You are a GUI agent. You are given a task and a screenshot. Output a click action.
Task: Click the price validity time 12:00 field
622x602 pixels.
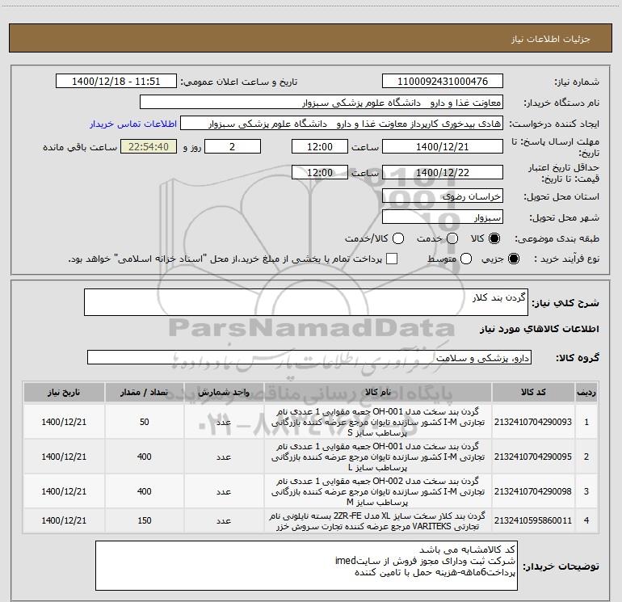(320, 173)
